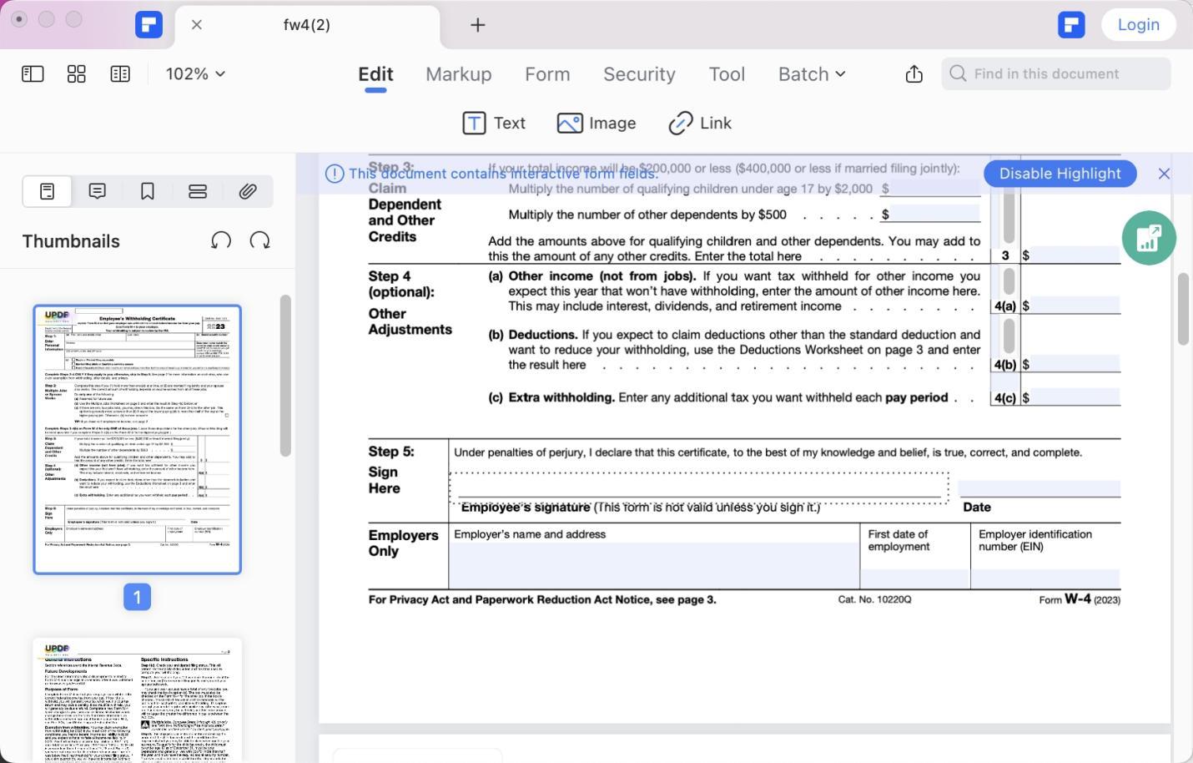1193x763 pixels.
Task: Click the Login button
Action: 1139,24
